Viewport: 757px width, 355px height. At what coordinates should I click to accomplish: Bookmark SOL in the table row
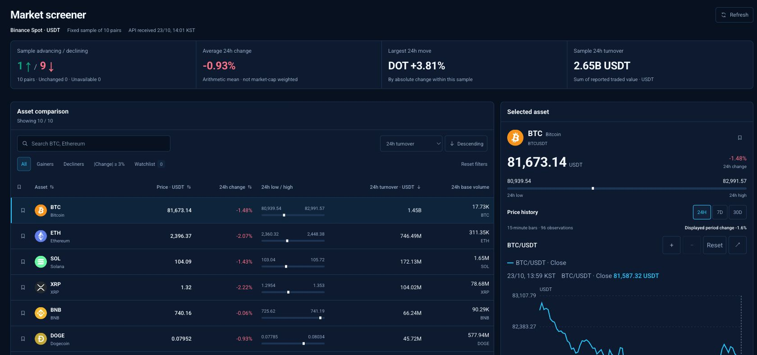(23, 262)
